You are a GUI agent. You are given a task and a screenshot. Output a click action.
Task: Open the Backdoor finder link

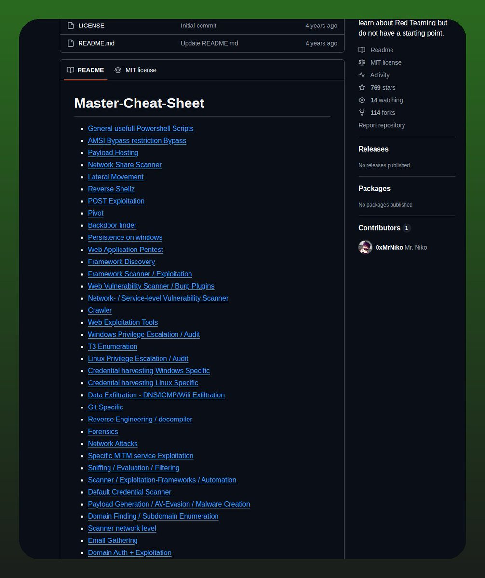coord(112,225)
